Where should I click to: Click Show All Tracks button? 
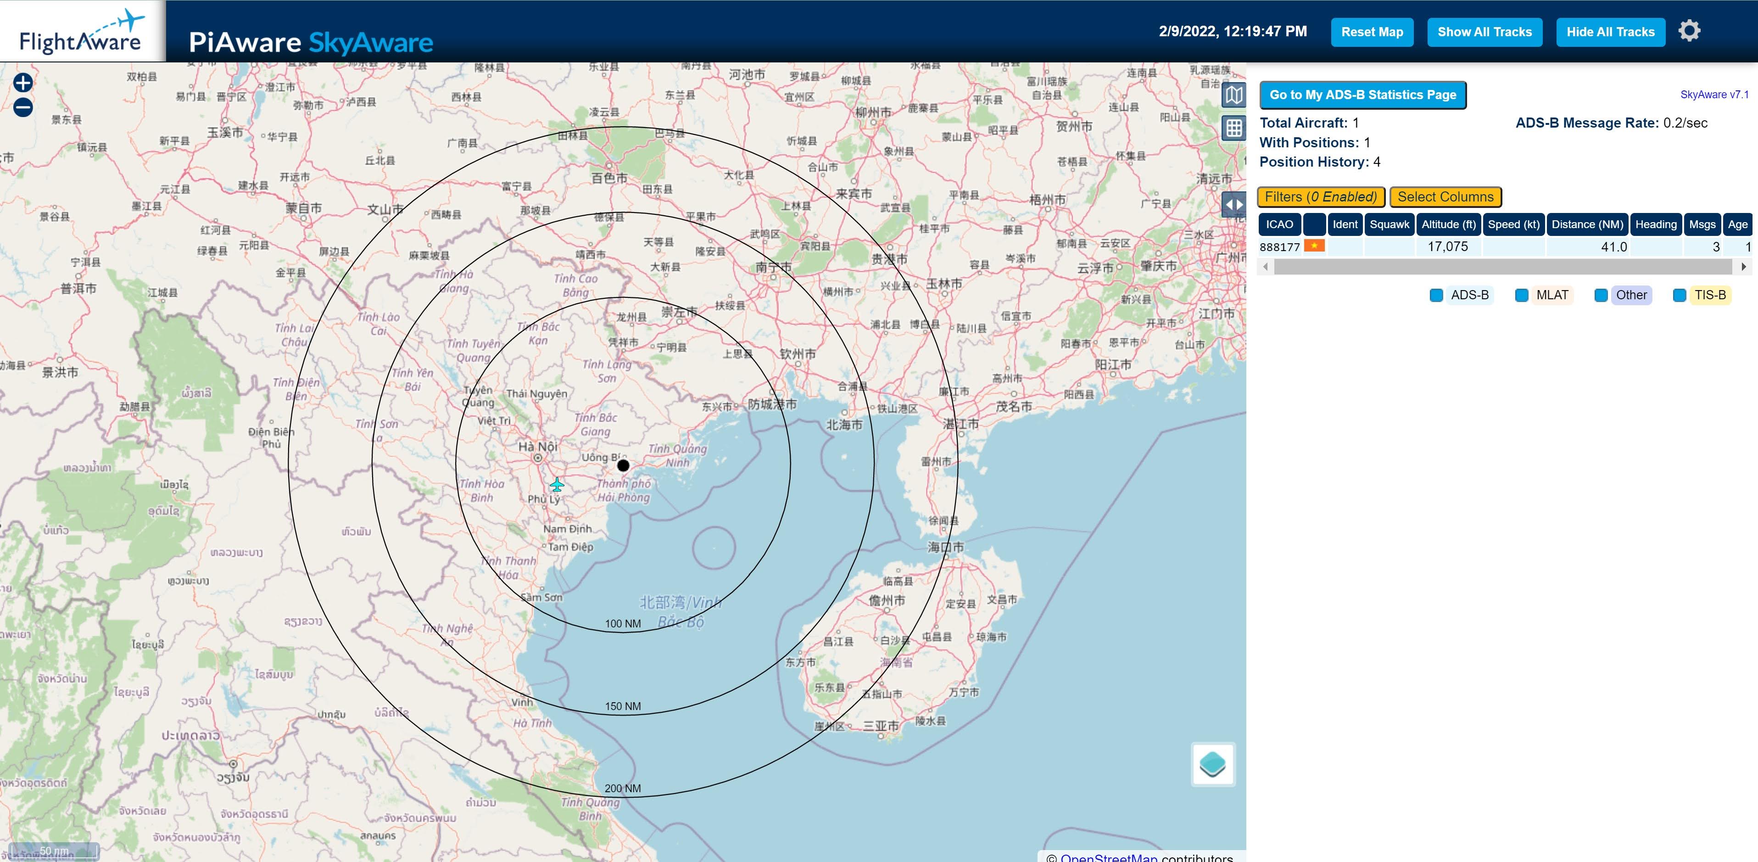click(x=1485, y=32)
